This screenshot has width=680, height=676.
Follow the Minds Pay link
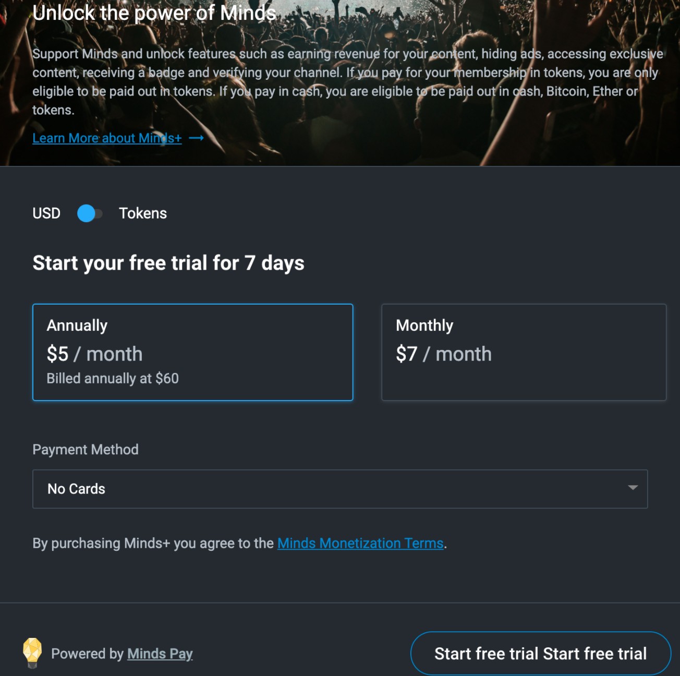click(x=160, y=654)
